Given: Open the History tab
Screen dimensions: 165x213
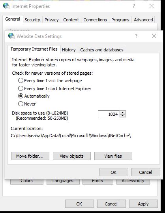Looking at the screenshot, I should 69,50.
